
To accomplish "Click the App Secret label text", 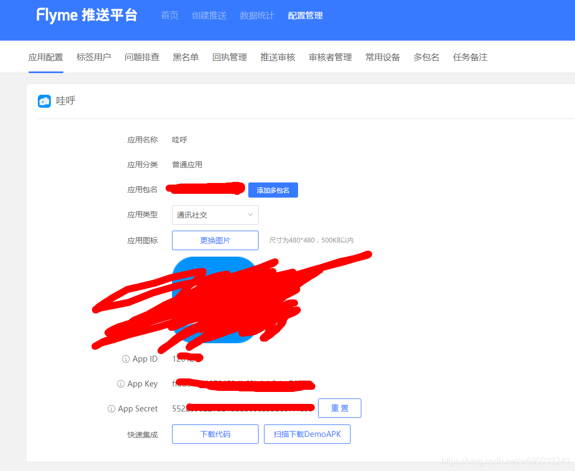I will (x=137, y=409).
